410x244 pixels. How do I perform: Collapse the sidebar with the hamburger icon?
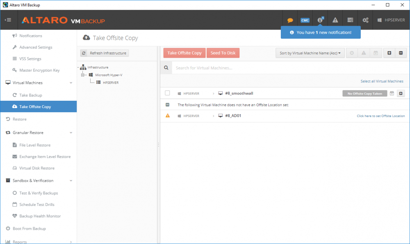[8, 20]
